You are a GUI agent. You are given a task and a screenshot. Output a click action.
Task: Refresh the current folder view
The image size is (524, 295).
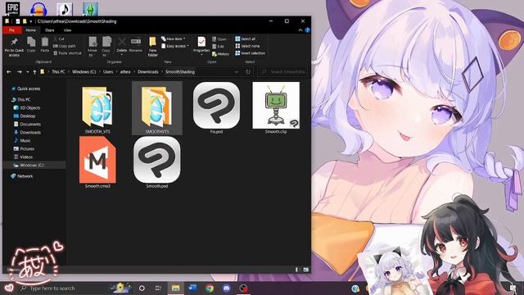click(248, 72)
